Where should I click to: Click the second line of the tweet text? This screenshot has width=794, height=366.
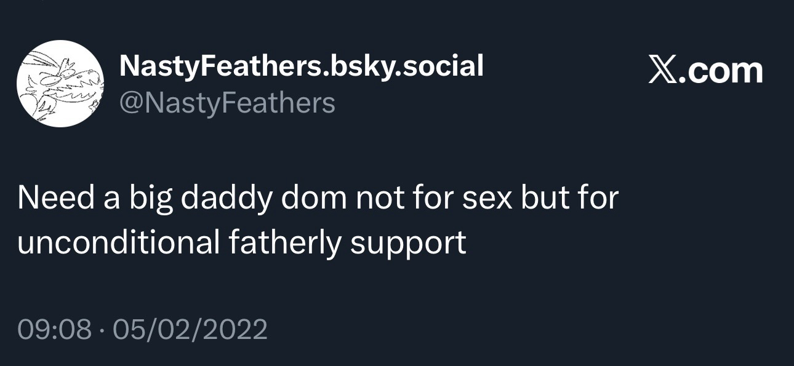(x=241, y=243)
